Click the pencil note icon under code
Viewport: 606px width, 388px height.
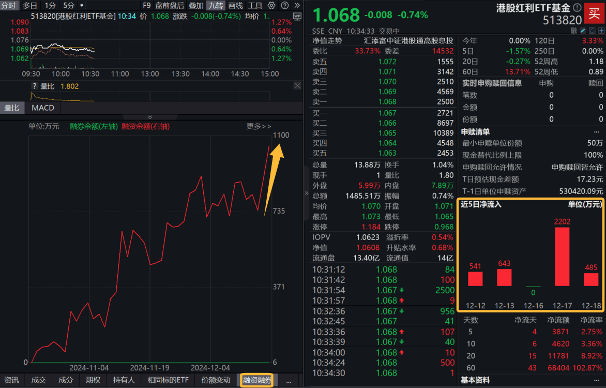point(583,31)
